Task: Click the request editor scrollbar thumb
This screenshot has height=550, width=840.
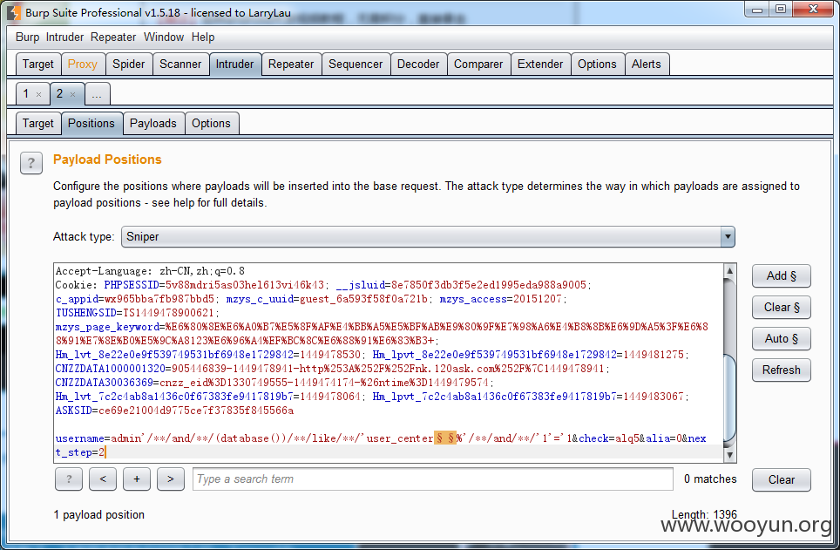Action: point(729,399)
